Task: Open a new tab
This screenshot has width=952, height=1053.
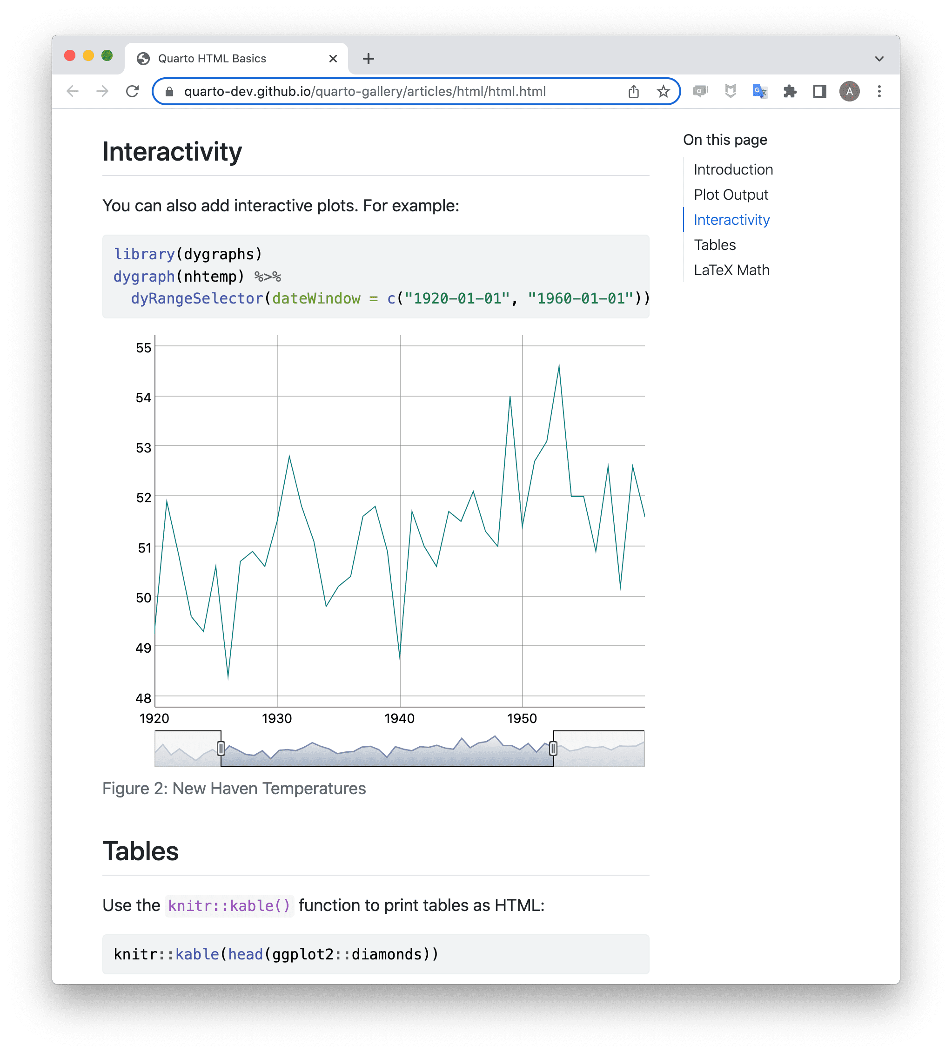Action: coord(368,59)
